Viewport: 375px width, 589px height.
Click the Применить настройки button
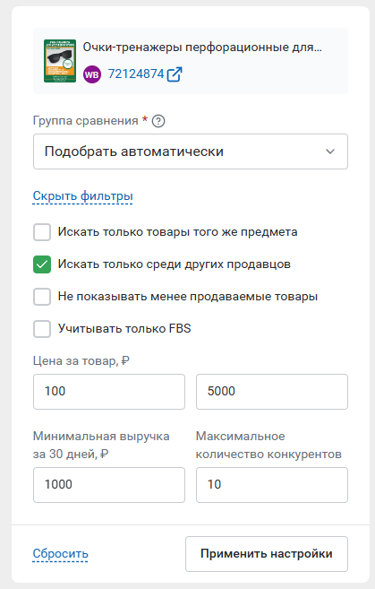[267, 554]
